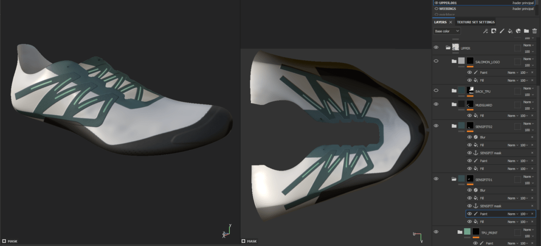Screen dimensions: 541x246
Task: Click the UV axis gizmo in 2D viewport
Action: (x=418, y=237)
